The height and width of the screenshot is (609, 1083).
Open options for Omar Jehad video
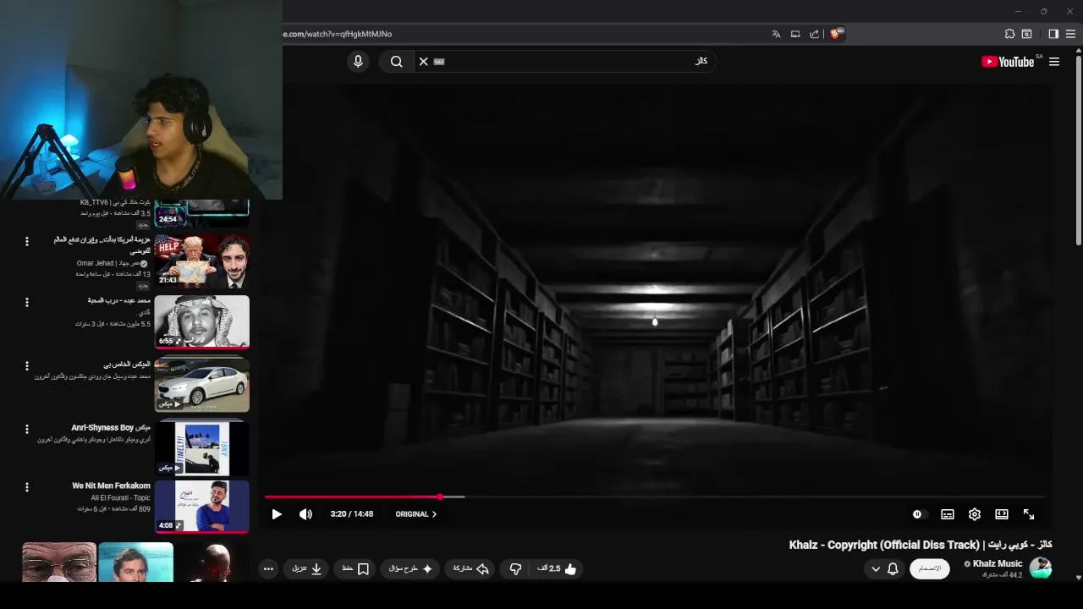pos(27,242)
